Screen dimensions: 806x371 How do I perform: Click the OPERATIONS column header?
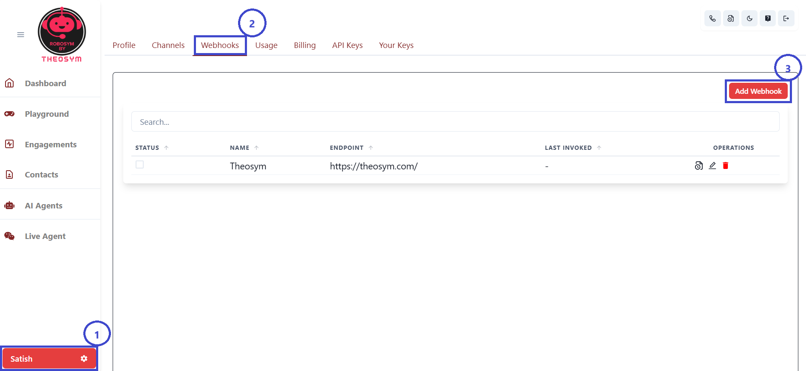click(733, 148)
